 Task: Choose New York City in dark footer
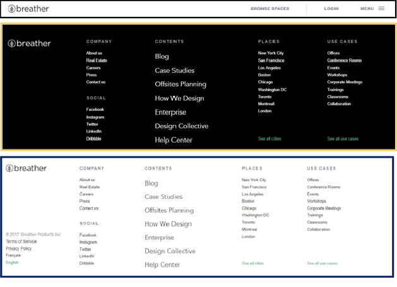[271, 54]
